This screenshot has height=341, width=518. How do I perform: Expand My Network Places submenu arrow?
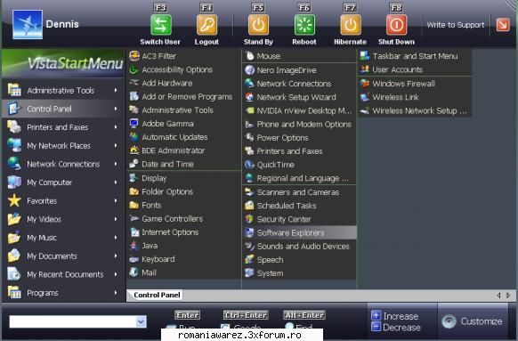(x=116, y=145)
